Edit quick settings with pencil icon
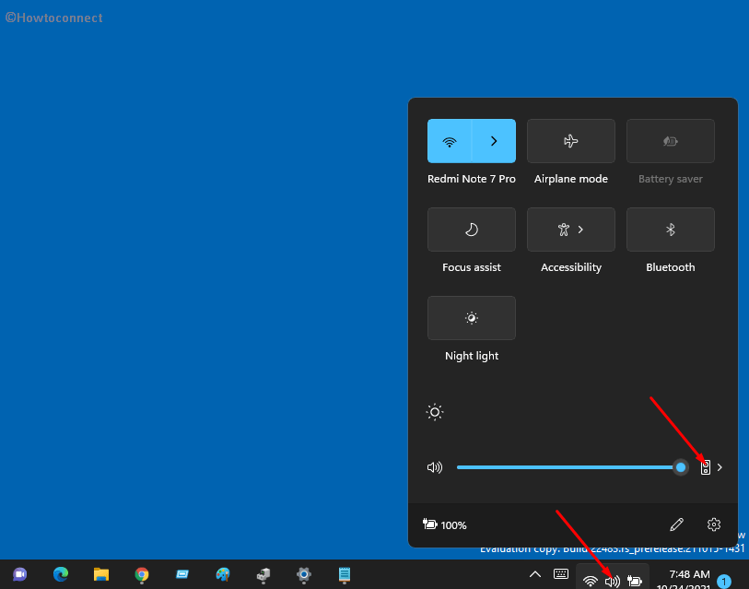The width and height of the screenshot is (749, 589). click(676, 524)
